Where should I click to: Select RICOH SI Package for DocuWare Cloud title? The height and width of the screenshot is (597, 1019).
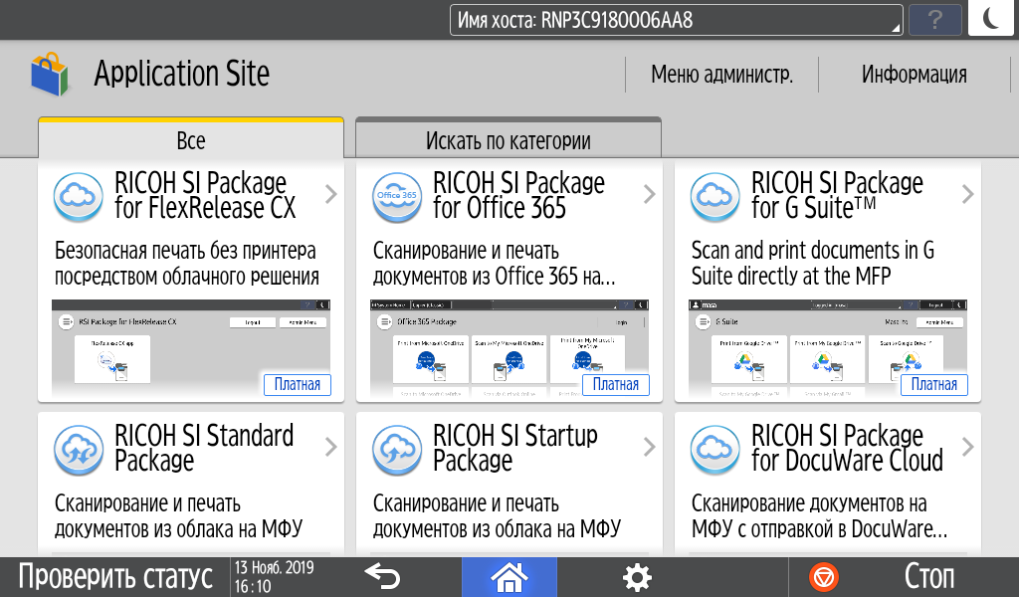pyautogui.click(x=847, y=448)
